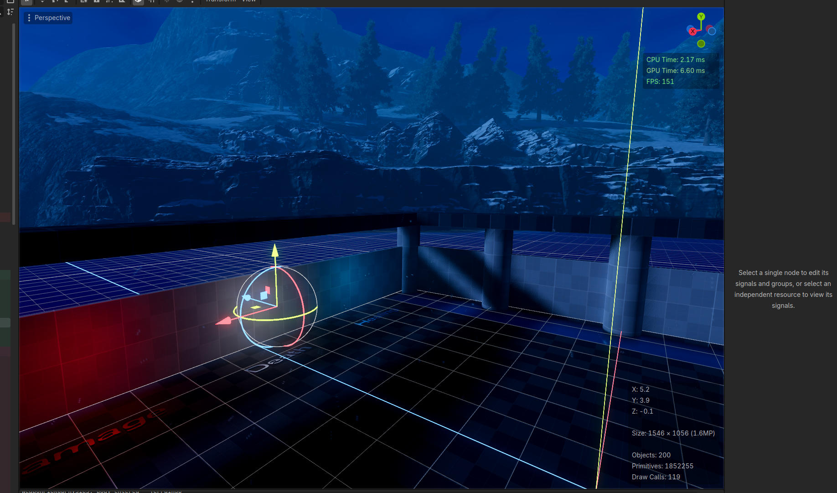Screen dimensions: 837x493
Task: Click the red scale handle square on gizmo
Action: (x=268, y=290)
